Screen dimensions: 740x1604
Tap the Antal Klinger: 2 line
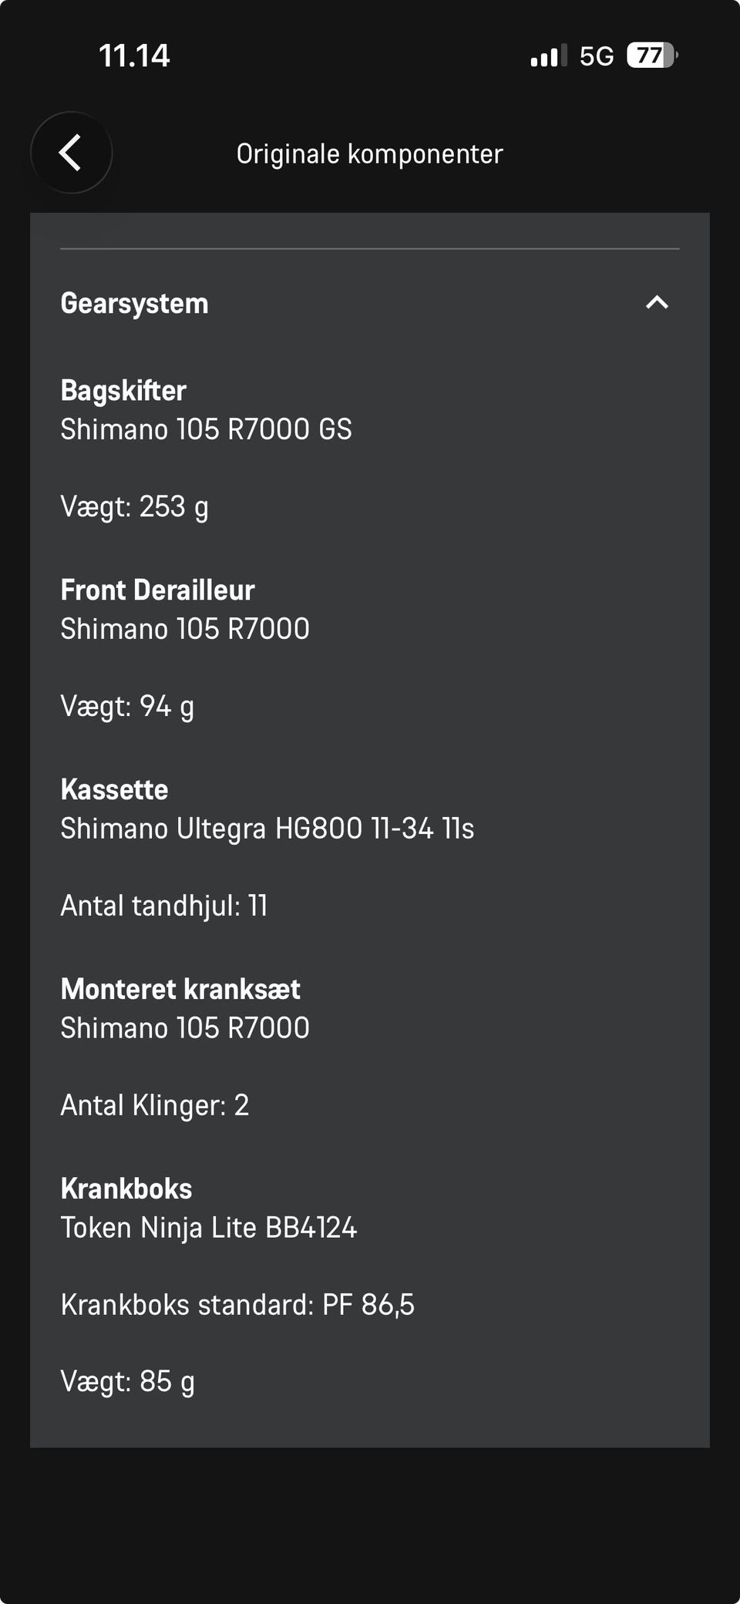154,1105
